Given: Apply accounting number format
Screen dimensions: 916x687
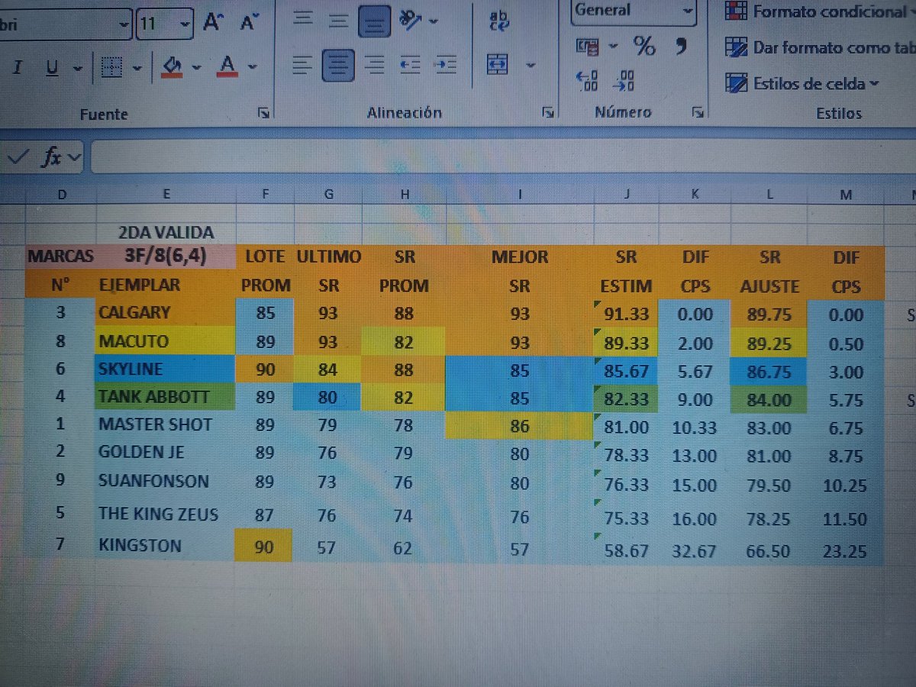Looking at the screenshot, I should (589, 47).
